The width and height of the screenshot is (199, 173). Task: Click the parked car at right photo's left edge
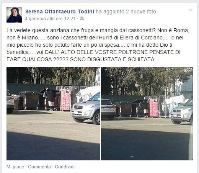[108, 109]
